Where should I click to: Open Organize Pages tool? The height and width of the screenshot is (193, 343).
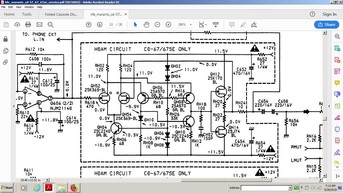coord(337,106)
